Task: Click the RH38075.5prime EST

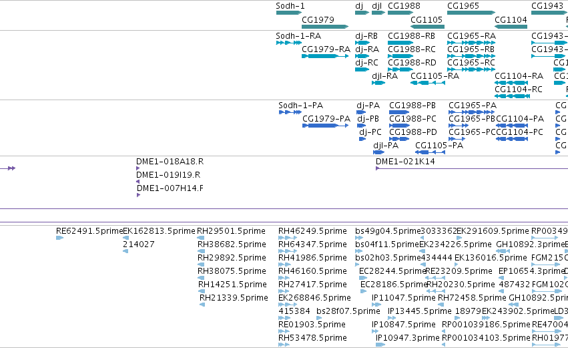Action: (x=202, y=278)
